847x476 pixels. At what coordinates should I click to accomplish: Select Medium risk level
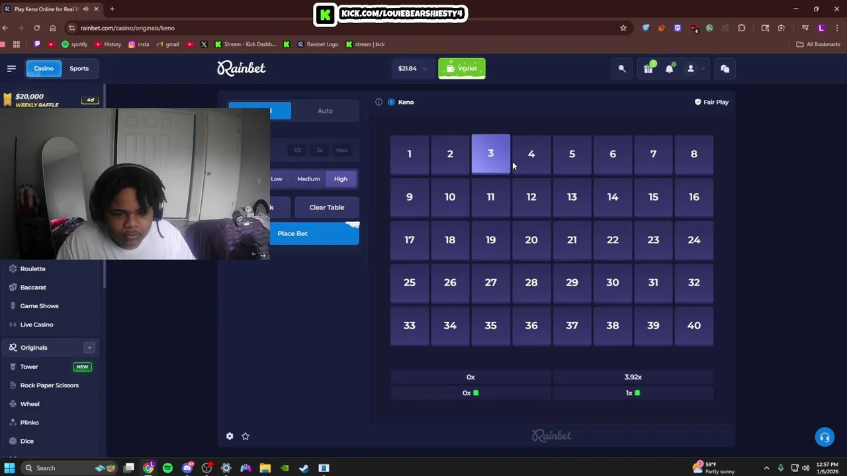pos(308,178)
